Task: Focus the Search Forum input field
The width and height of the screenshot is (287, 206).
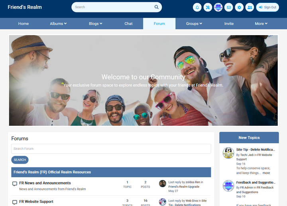Action: click(x=111, y=149)
